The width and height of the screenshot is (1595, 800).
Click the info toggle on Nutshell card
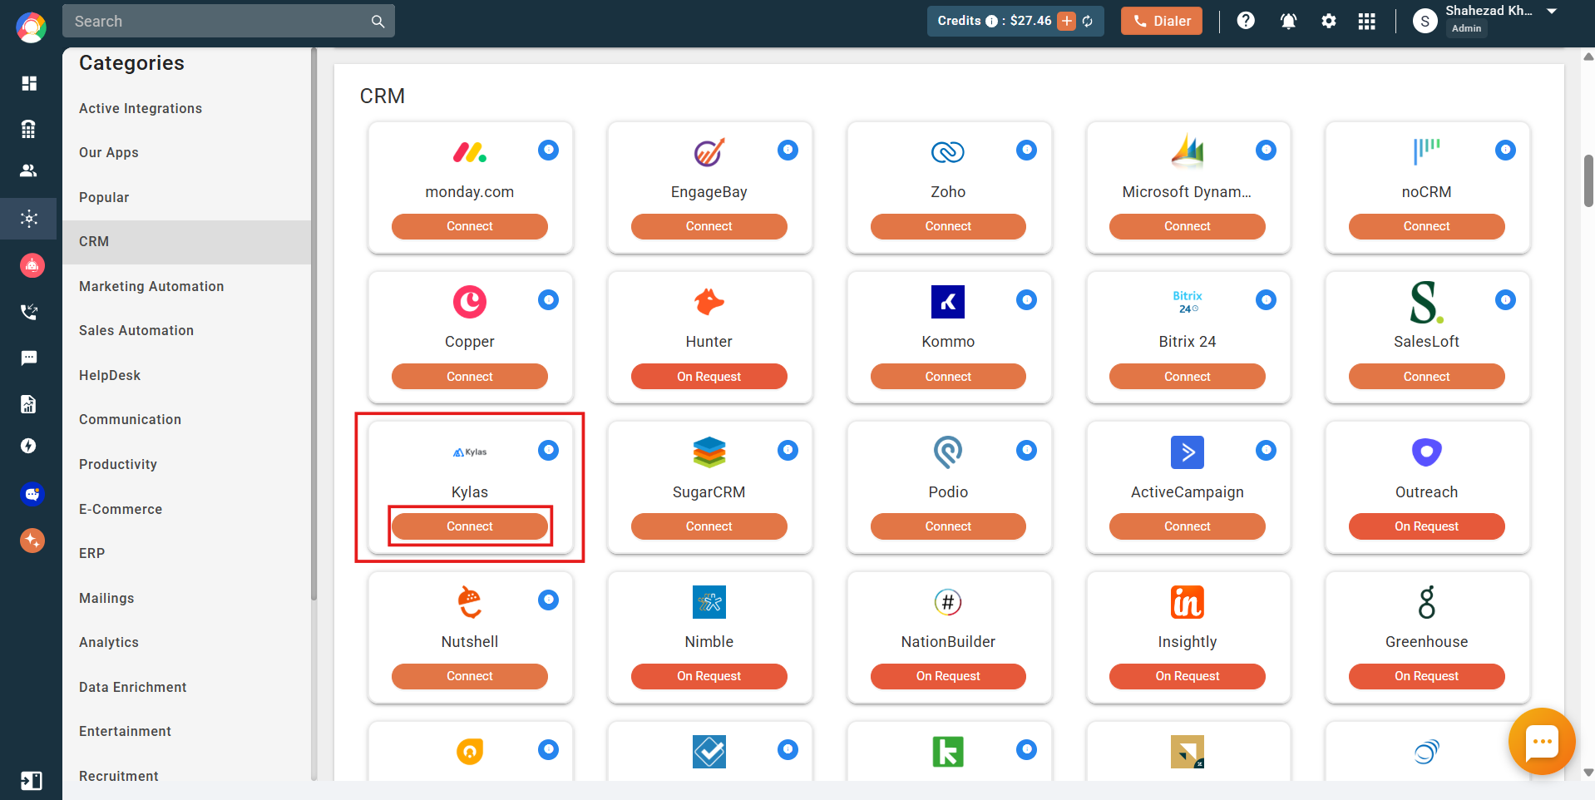[548, 600]
